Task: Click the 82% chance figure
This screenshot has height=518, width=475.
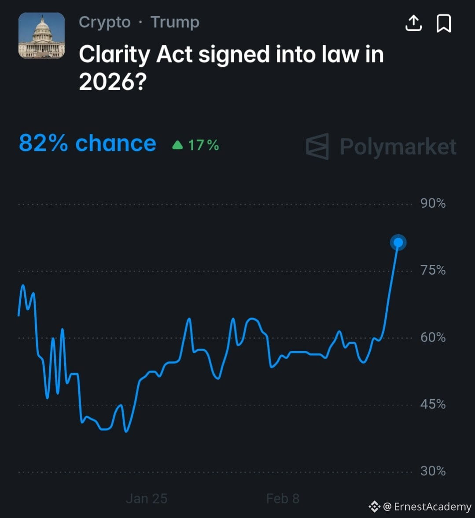Action: [88, 143]
